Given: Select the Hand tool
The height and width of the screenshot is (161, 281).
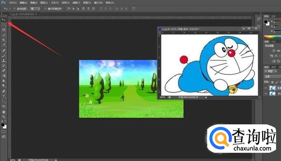Looking at the screenshot, I should point(4,112).
